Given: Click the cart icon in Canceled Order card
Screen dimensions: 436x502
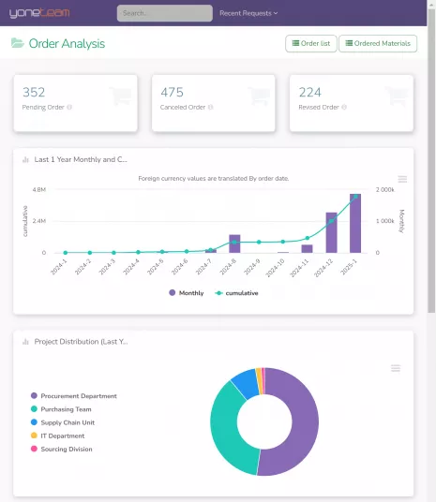Looking at the screenshot, I should [259, 96].
